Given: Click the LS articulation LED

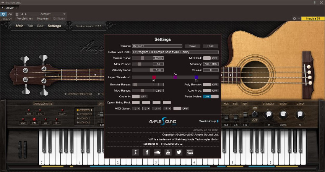Looking at the screenshot, I should point(45,119).
